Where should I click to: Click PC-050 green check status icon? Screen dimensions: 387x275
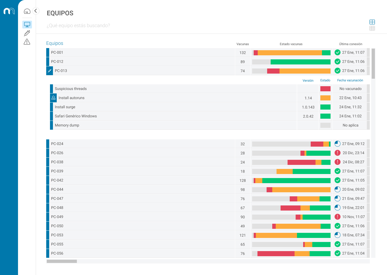(x=338, y=226)
